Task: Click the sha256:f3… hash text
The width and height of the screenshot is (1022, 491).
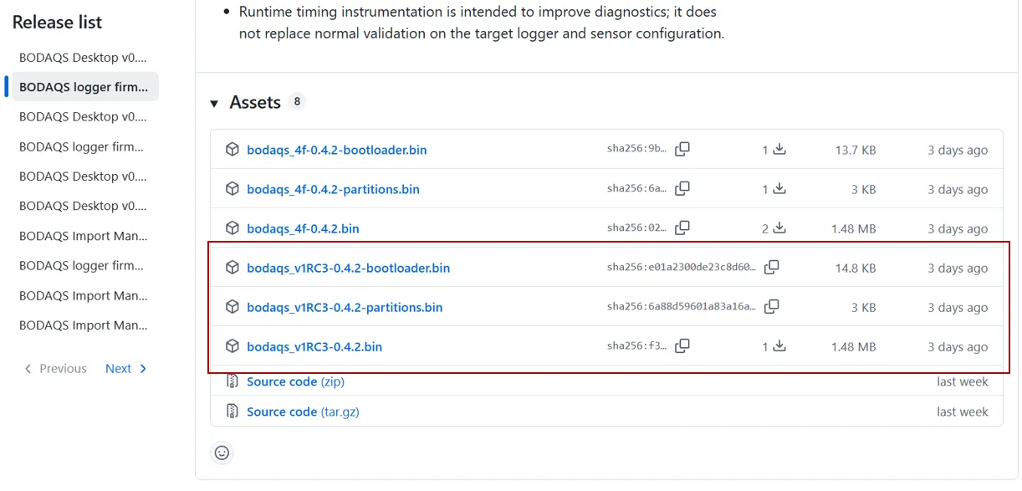Action: click(637, 346)
